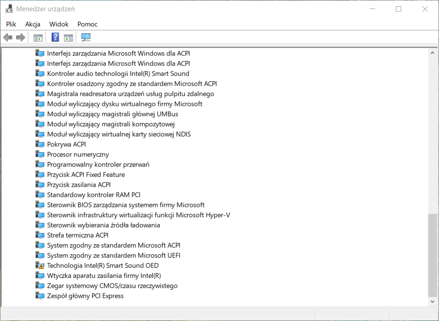Viewport: 439px width, 321px height.
Task: Minimize the Menedżer urządzeń window
Action: 372,9
